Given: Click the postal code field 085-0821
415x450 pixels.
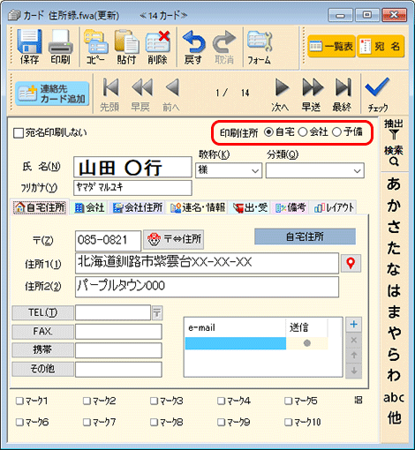Looking at the screenshot, I should point(108,240).
